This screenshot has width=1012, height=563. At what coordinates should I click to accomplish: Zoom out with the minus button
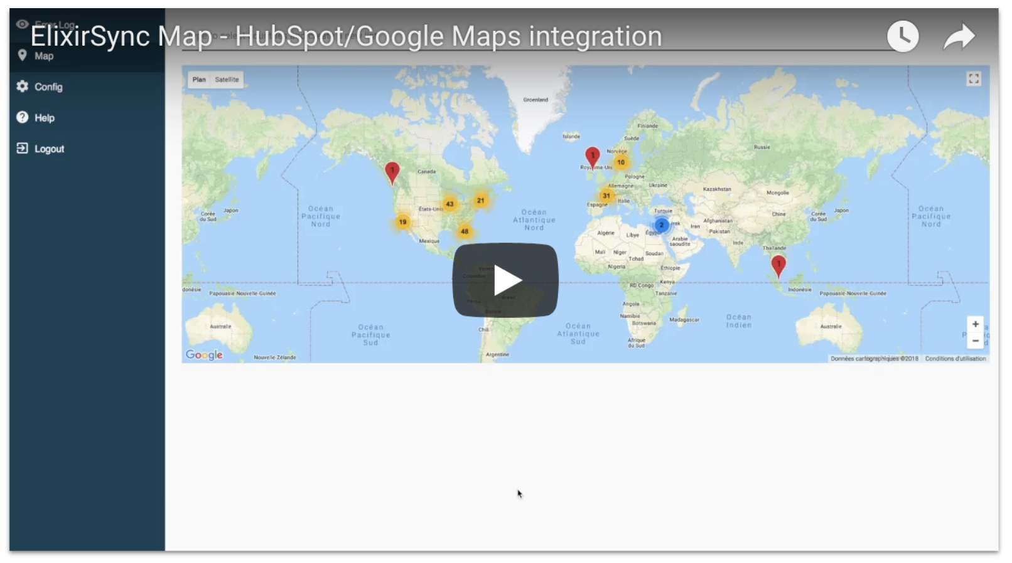pyautogui.click(x=976, y=341)
